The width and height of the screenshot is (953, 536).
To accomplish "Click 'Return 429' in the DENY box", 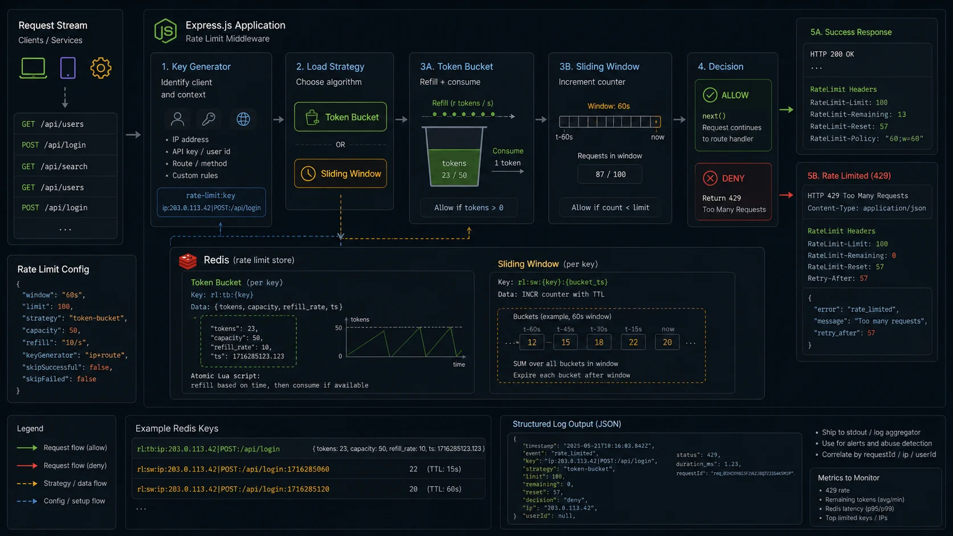I will tap(722, 198).
